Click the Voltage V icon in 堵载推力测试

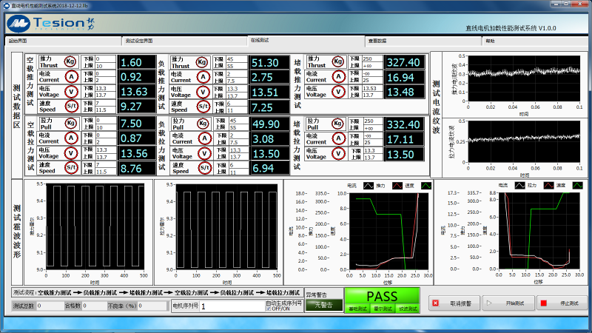[338, 92]
